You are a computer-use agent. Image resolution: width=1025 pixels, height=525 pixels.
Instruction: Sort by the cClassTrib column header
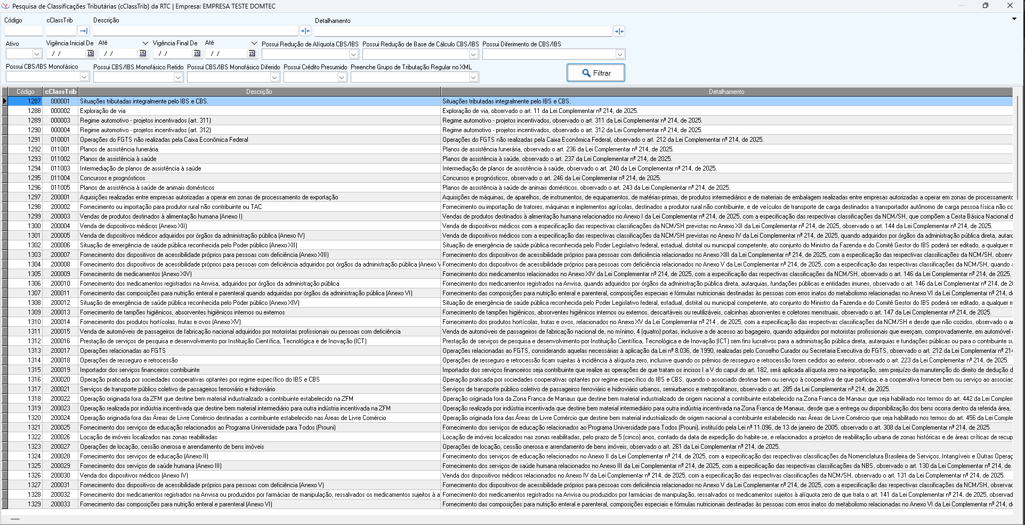click(60, 92)
